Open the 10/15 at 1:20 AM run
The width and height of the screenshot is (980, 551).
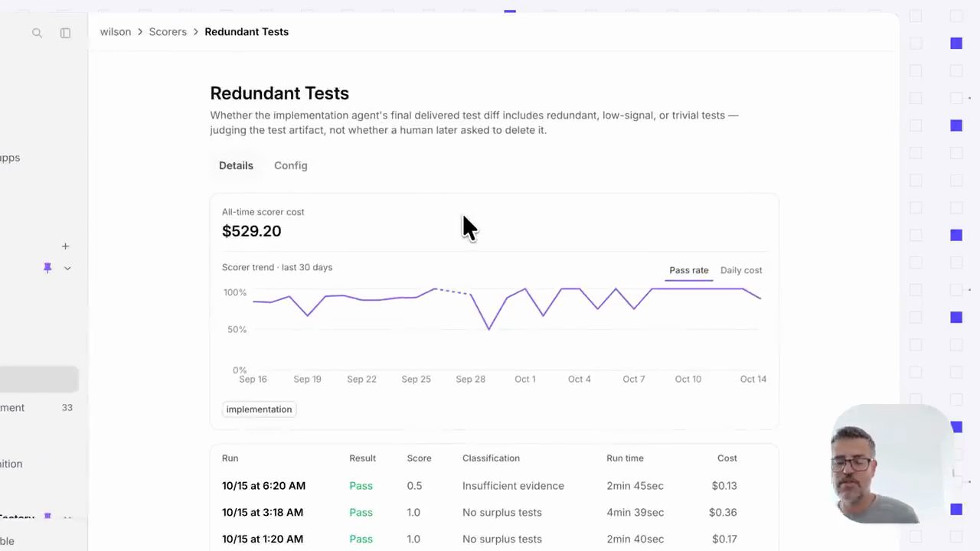(x=263, y=540)
